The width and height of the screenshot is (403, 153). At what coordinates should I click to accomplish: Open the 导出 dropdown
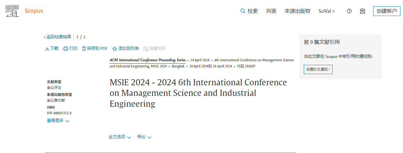pos(144,137)
